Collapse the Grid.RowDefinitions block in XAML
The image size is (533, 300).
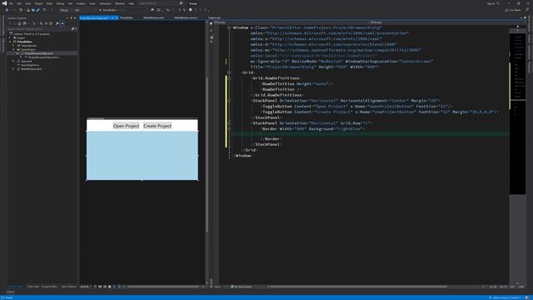click(x=229, y=78)
